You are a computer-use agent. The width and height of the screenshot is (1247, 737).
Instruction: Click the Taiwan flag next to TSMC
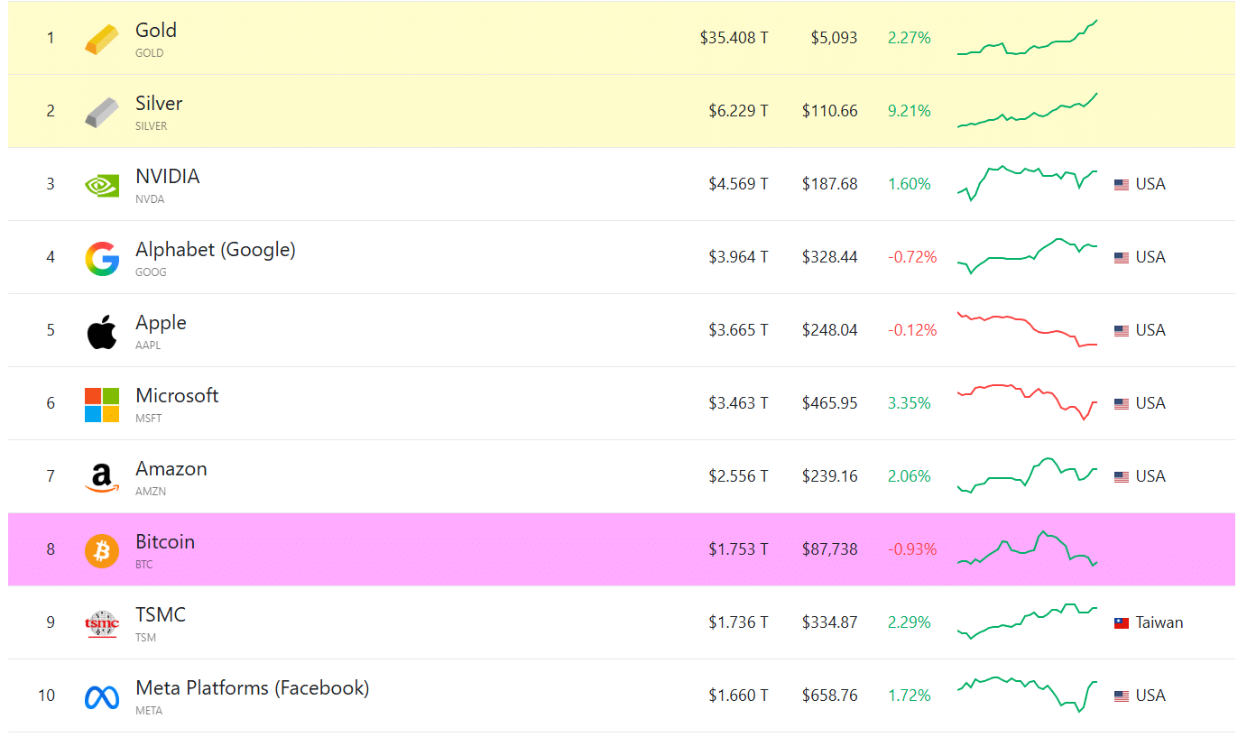coord(1122,623)
